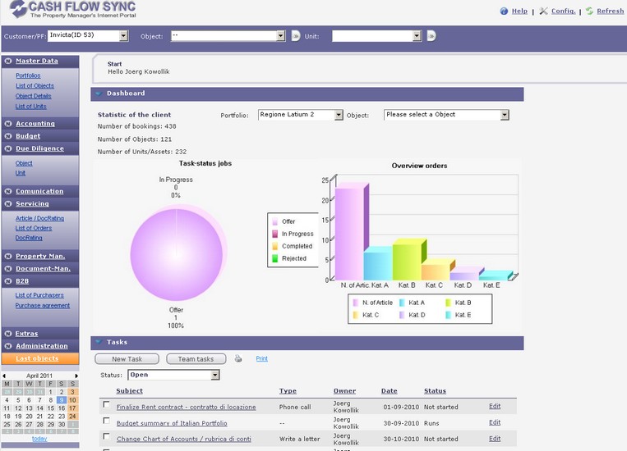Click the Team tasks button

[196, 359]
